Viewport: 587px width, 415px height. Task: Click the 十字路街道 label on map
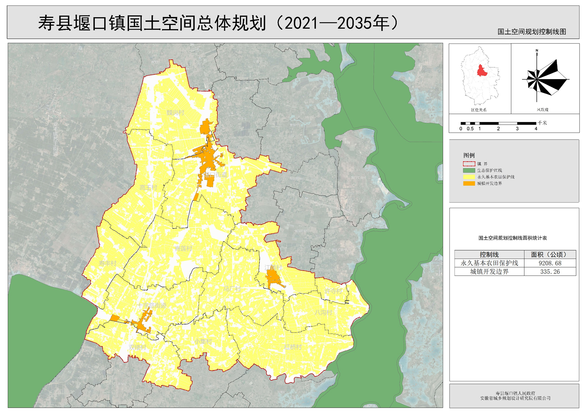click(x=152, y=306)
